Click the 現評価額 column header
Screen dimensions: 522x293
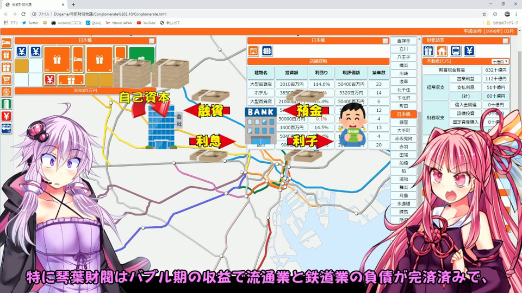[x=351, y=72]
